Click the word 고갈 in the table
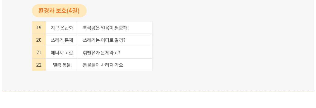316x108 pixels. pos(69,52)
